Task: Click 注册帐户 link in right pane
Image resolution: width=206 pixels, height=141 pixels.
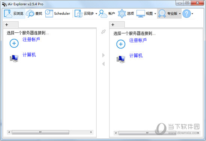Action: pyautogui.click(x=138, y=40)
